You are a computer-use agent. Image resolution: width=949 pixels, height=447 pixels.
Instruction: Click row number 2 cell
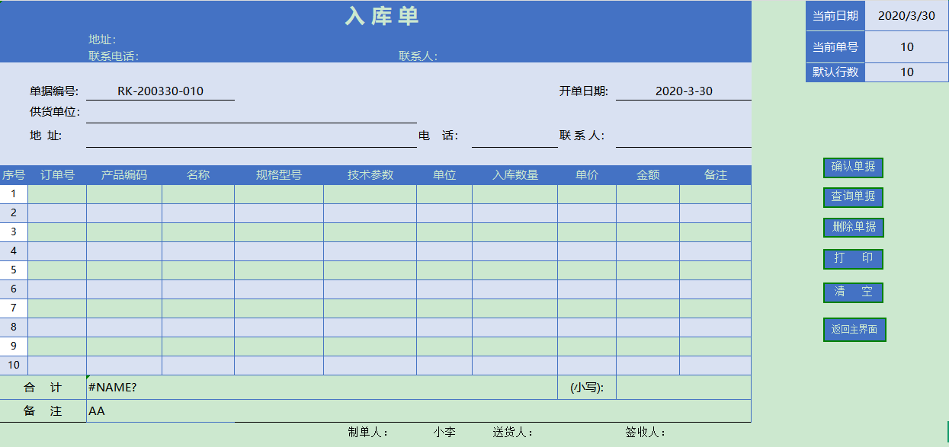pos(14,213)
